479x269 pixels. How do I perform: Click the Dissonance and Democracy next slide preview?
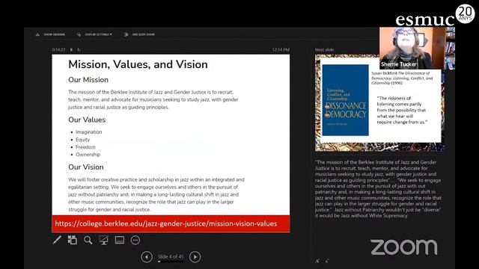coord(379,103)
